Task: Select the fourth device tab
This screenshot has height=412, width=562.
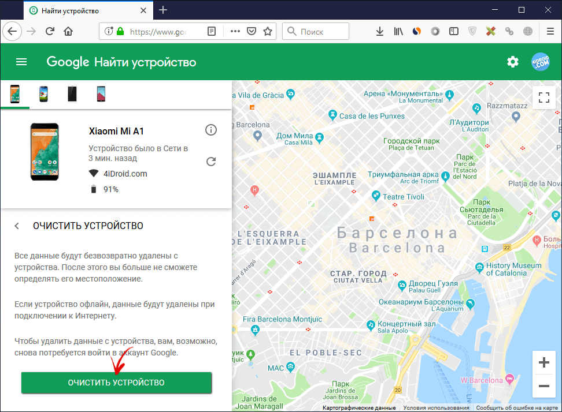Action: [x=100, y=94]
